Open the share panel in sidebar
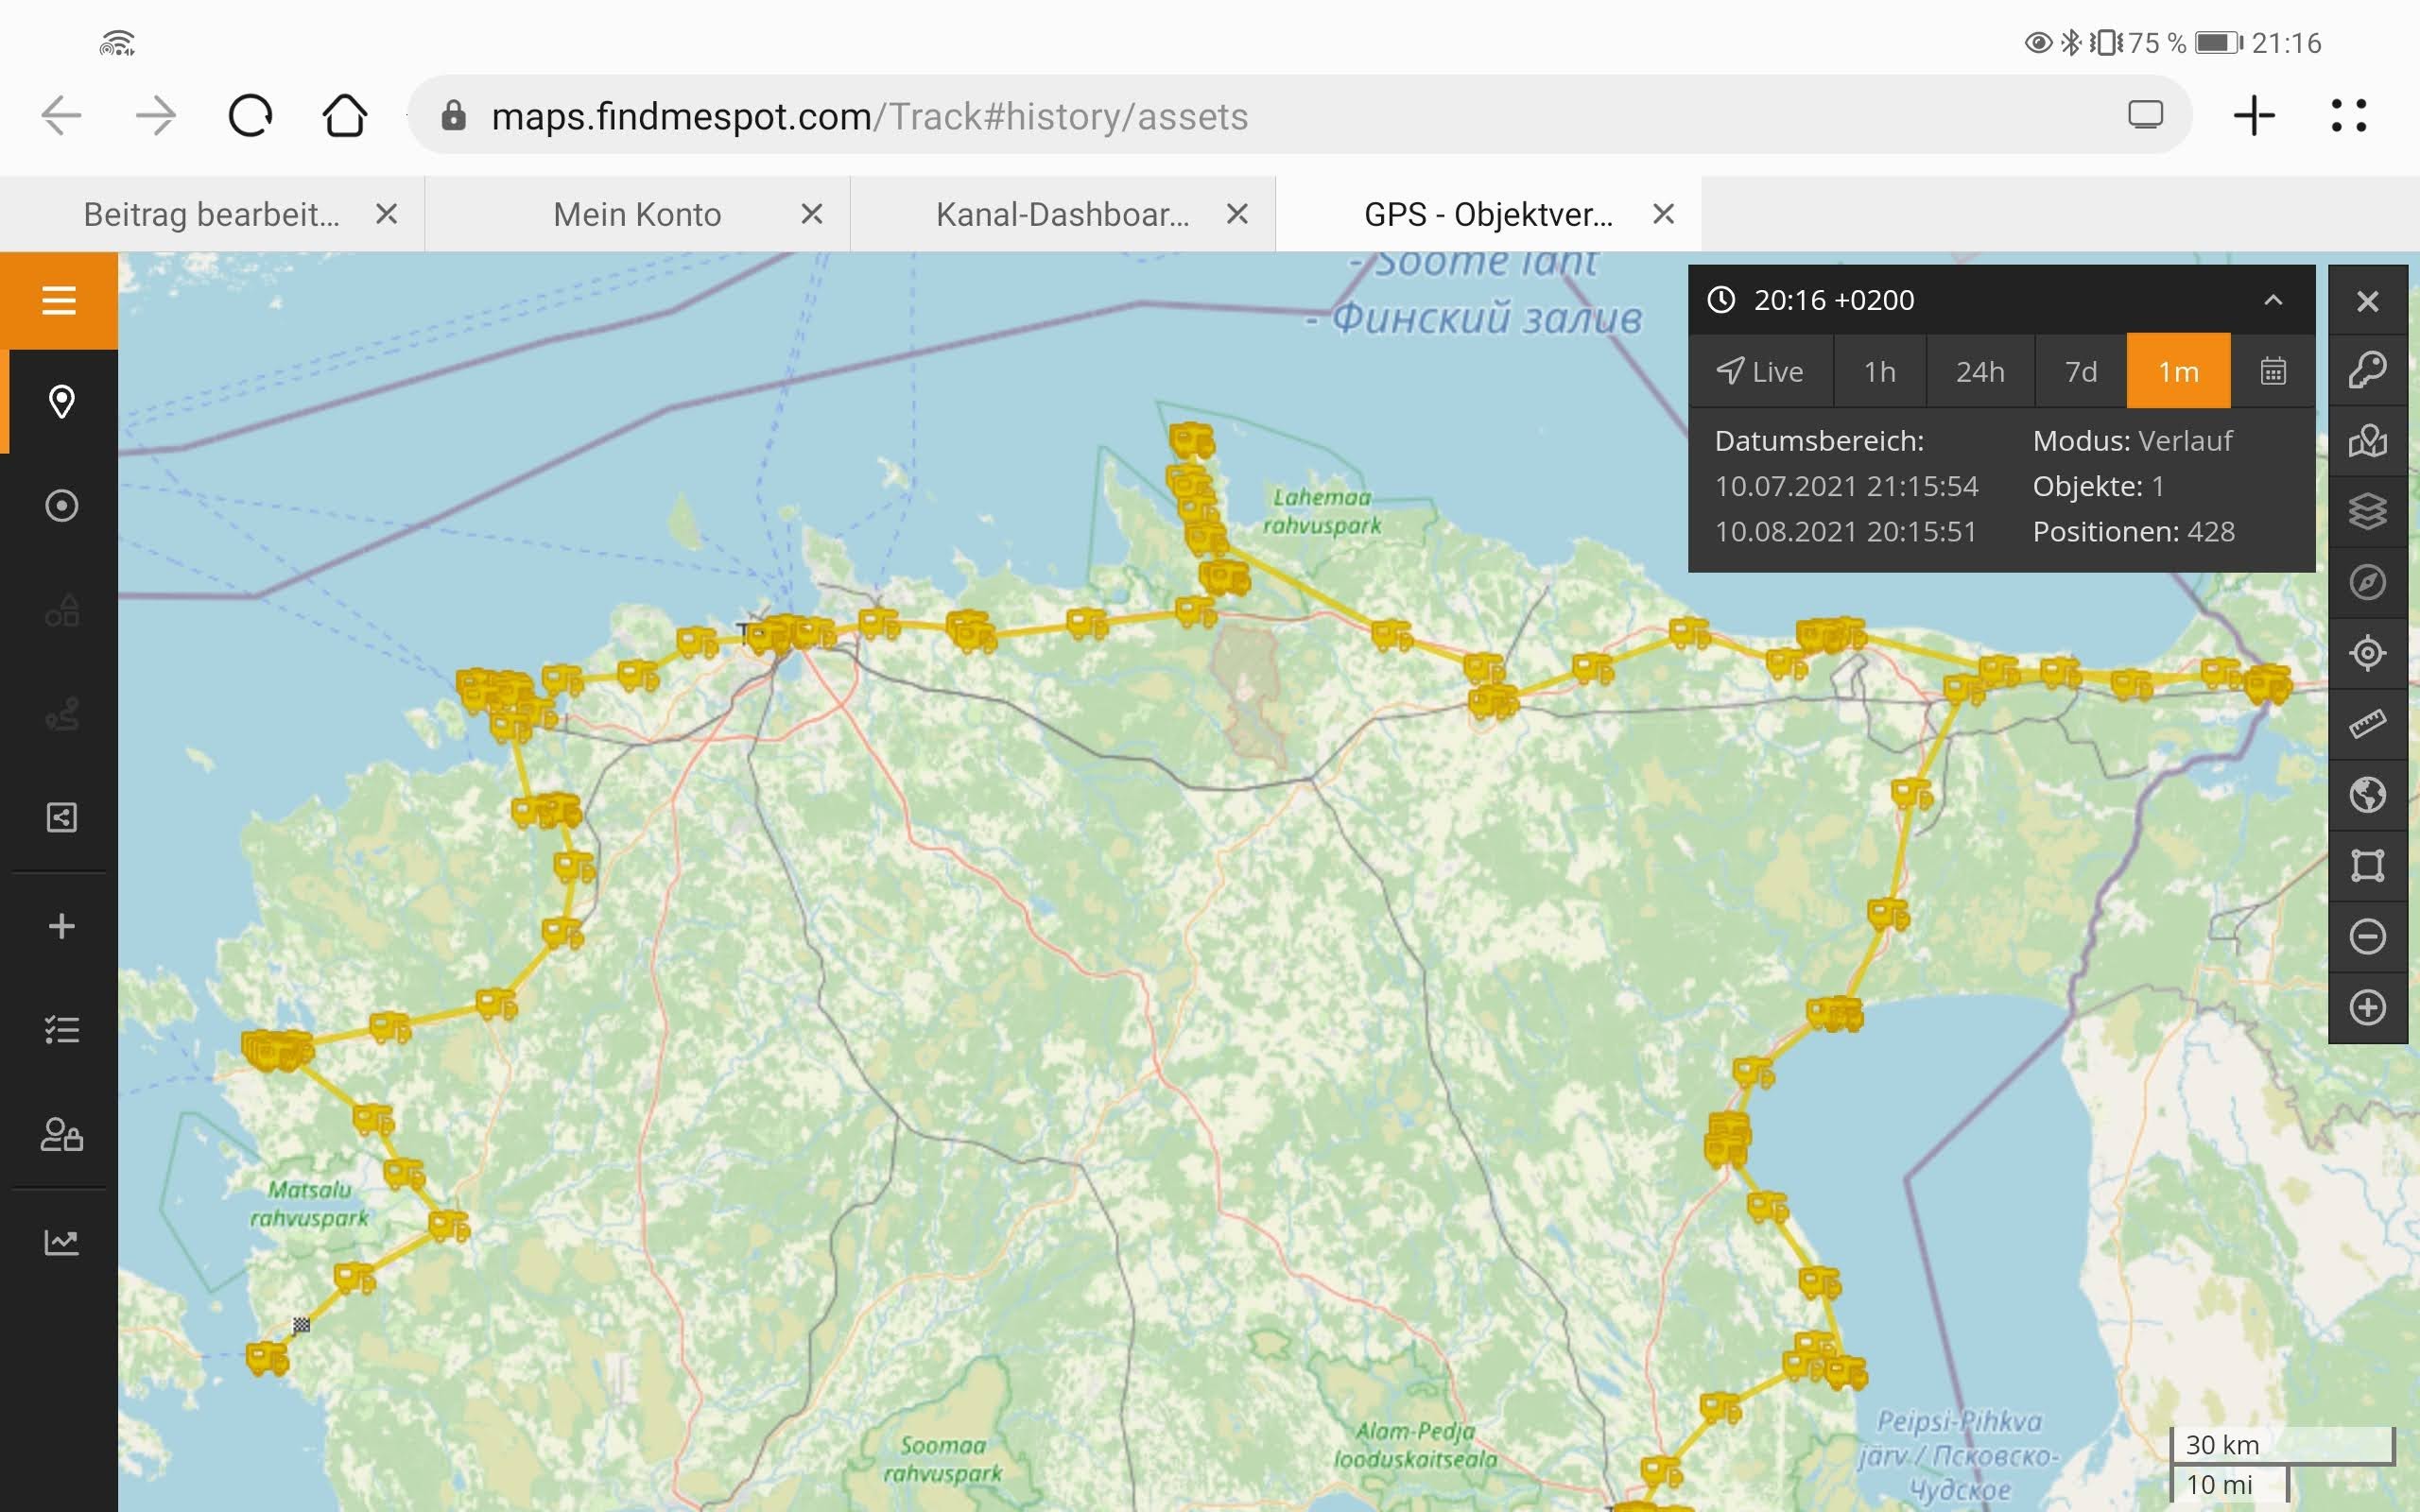 (61, 818)
